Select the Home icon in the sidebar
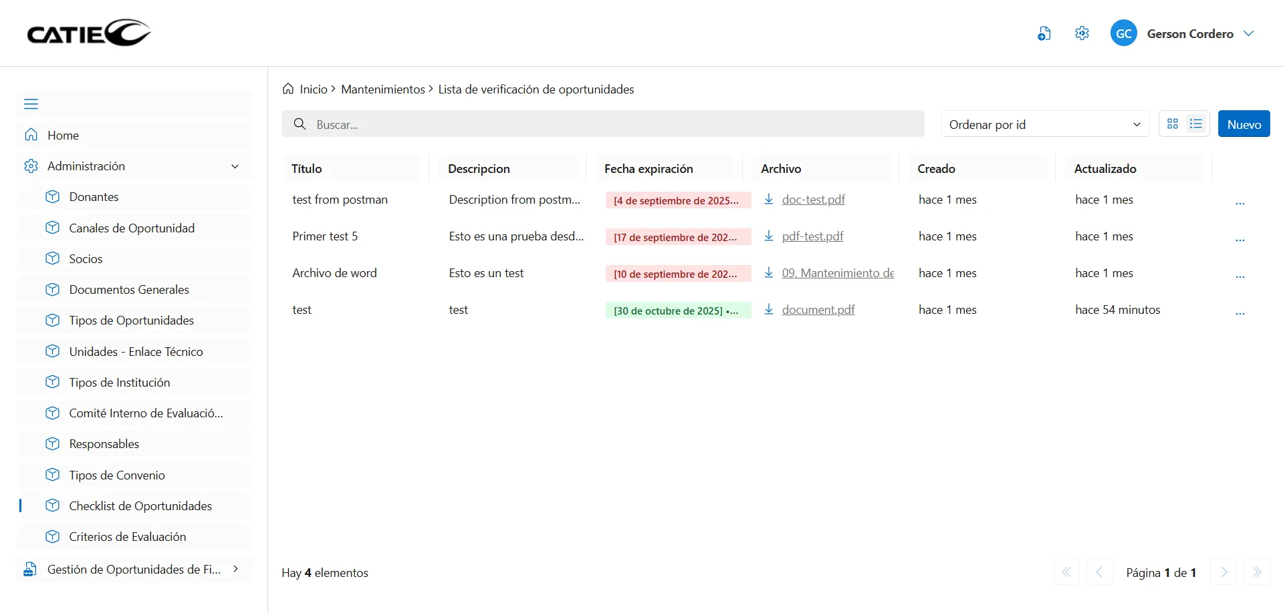 pos(31,134)
